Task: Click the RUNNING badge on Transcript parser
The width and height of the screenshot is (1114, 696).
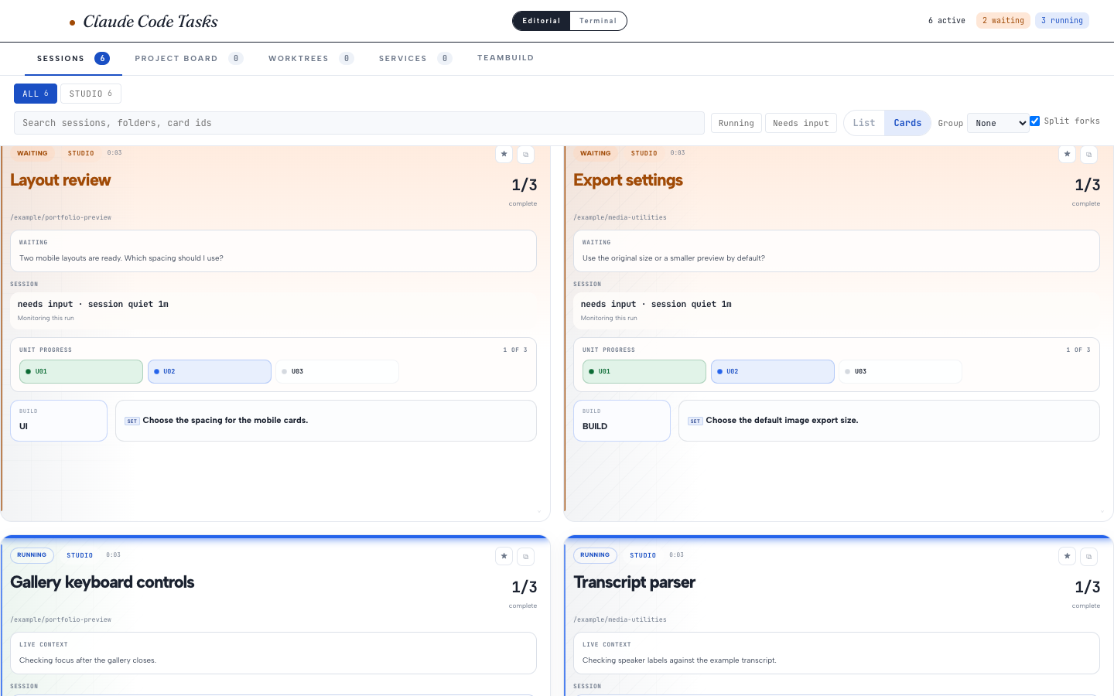Action: point(595,555)
